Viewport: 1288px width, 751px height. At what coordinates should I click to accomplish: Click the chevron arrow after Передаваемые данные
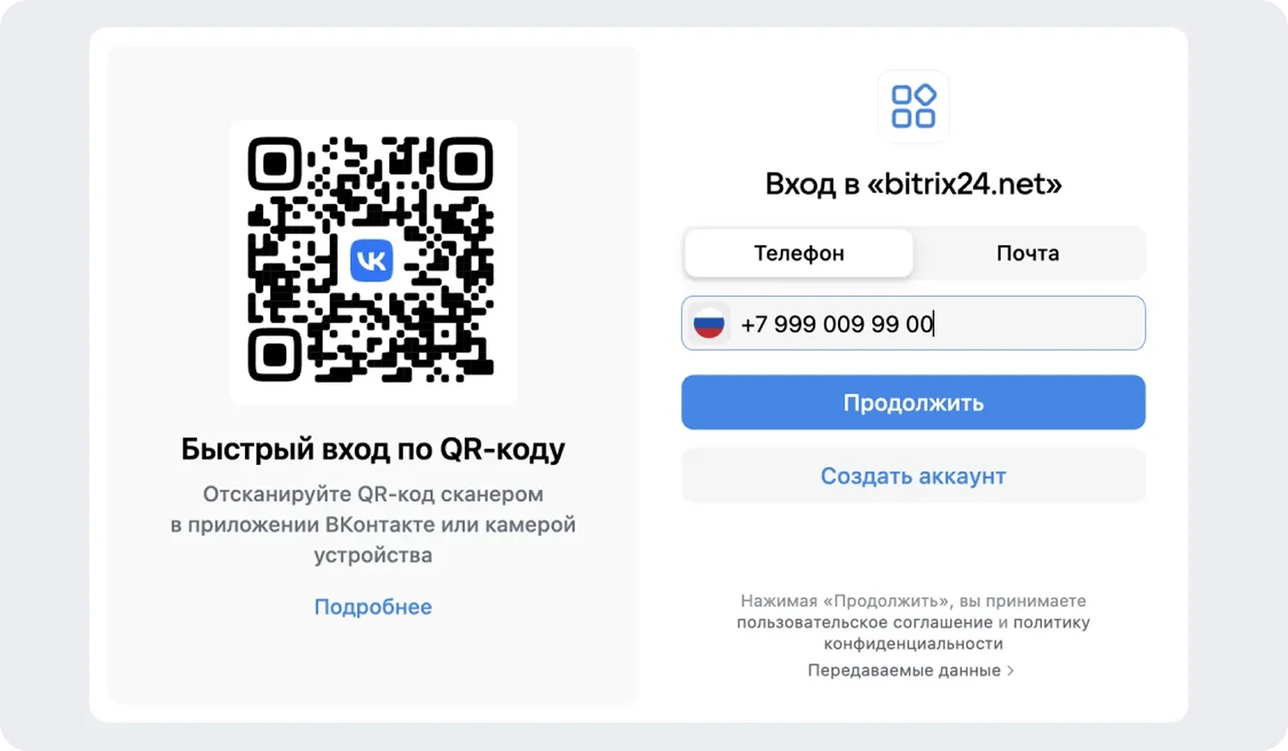(x=1011, y=670)
